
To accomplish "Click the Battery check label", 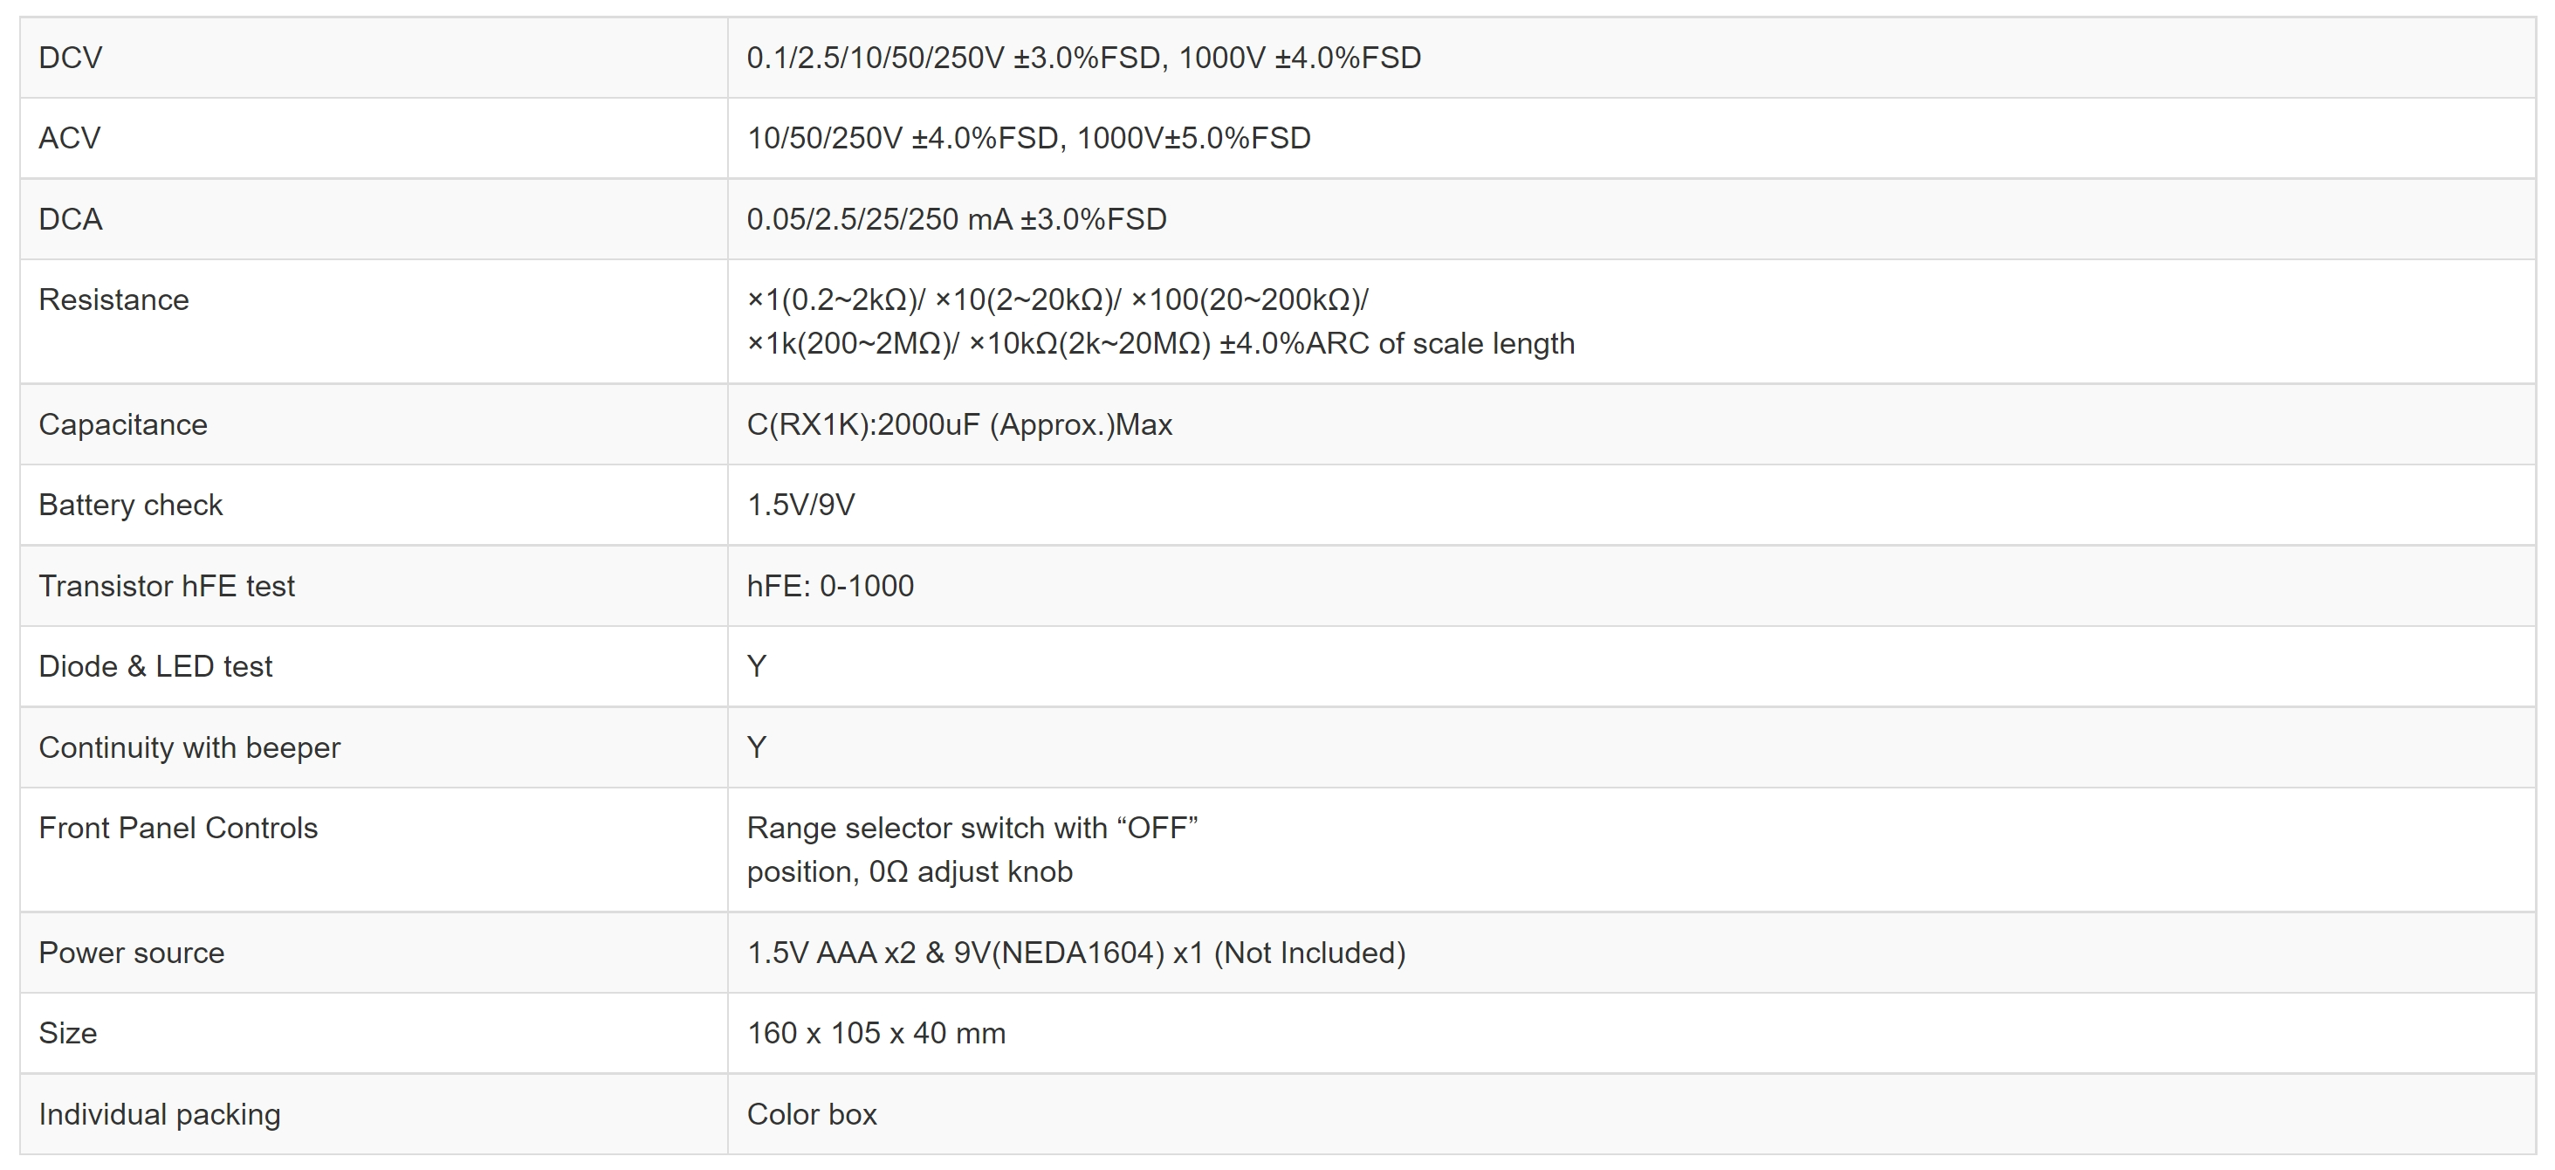I will tap(131, 506).
